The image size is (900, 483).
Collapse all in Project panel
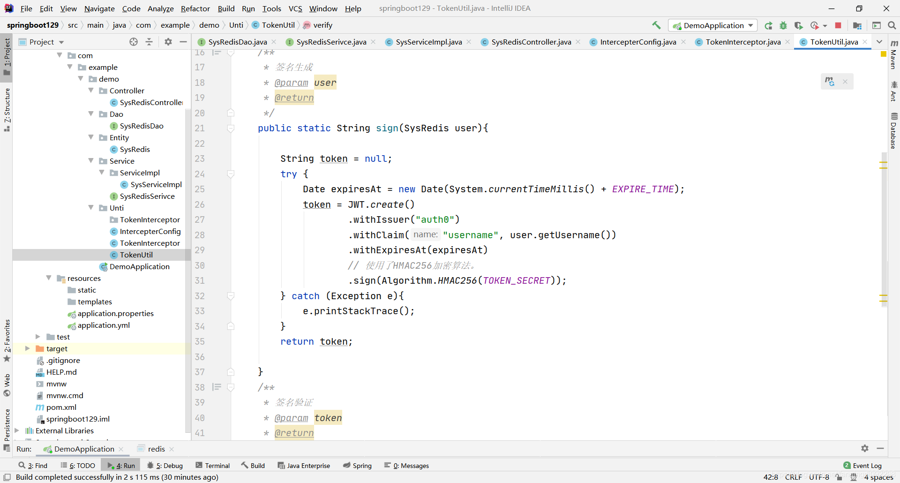click(149, 42)
